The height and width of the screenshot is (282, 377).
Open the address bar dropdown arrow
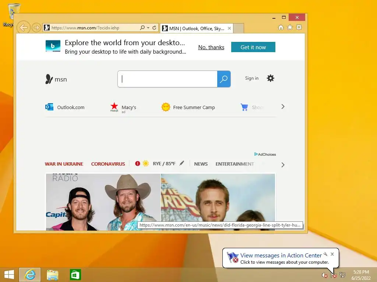click(148, 28)
